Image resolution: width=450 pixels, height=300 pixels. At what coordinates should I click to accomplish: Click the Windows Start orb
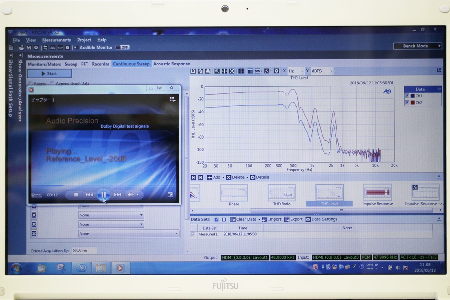click(x=16, y=268)
